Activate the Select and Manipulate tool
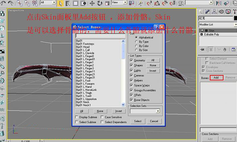Image resolution: width=237 pixels, height=142 pixels. pos(140,3)
